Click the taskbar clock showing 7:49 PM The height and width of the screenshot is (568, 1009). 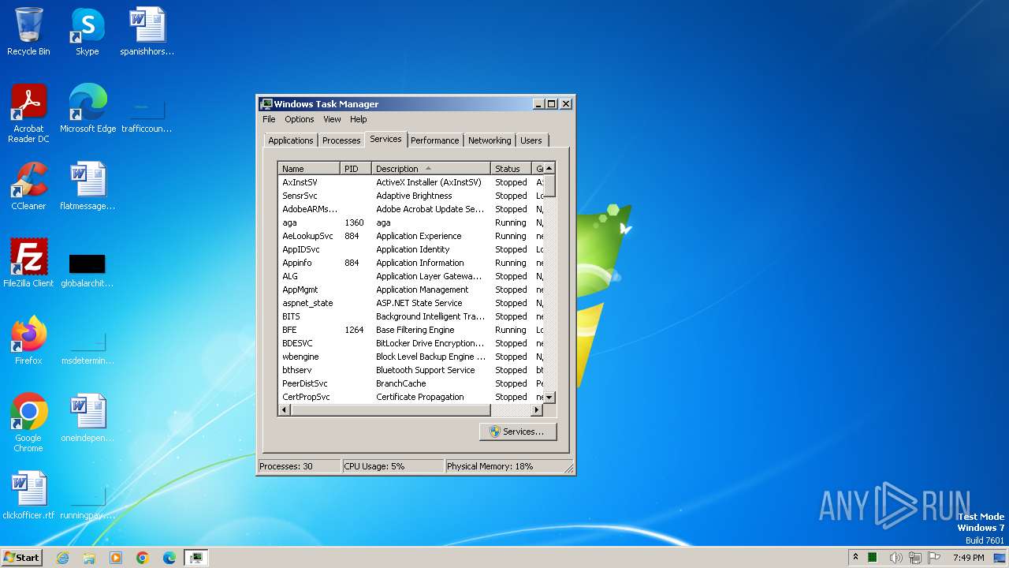click(x=968, y=558)
